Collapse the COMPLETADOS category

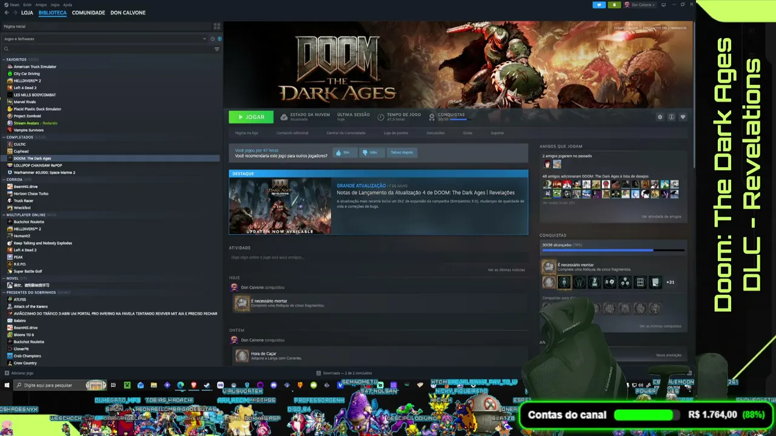[4, 137]
